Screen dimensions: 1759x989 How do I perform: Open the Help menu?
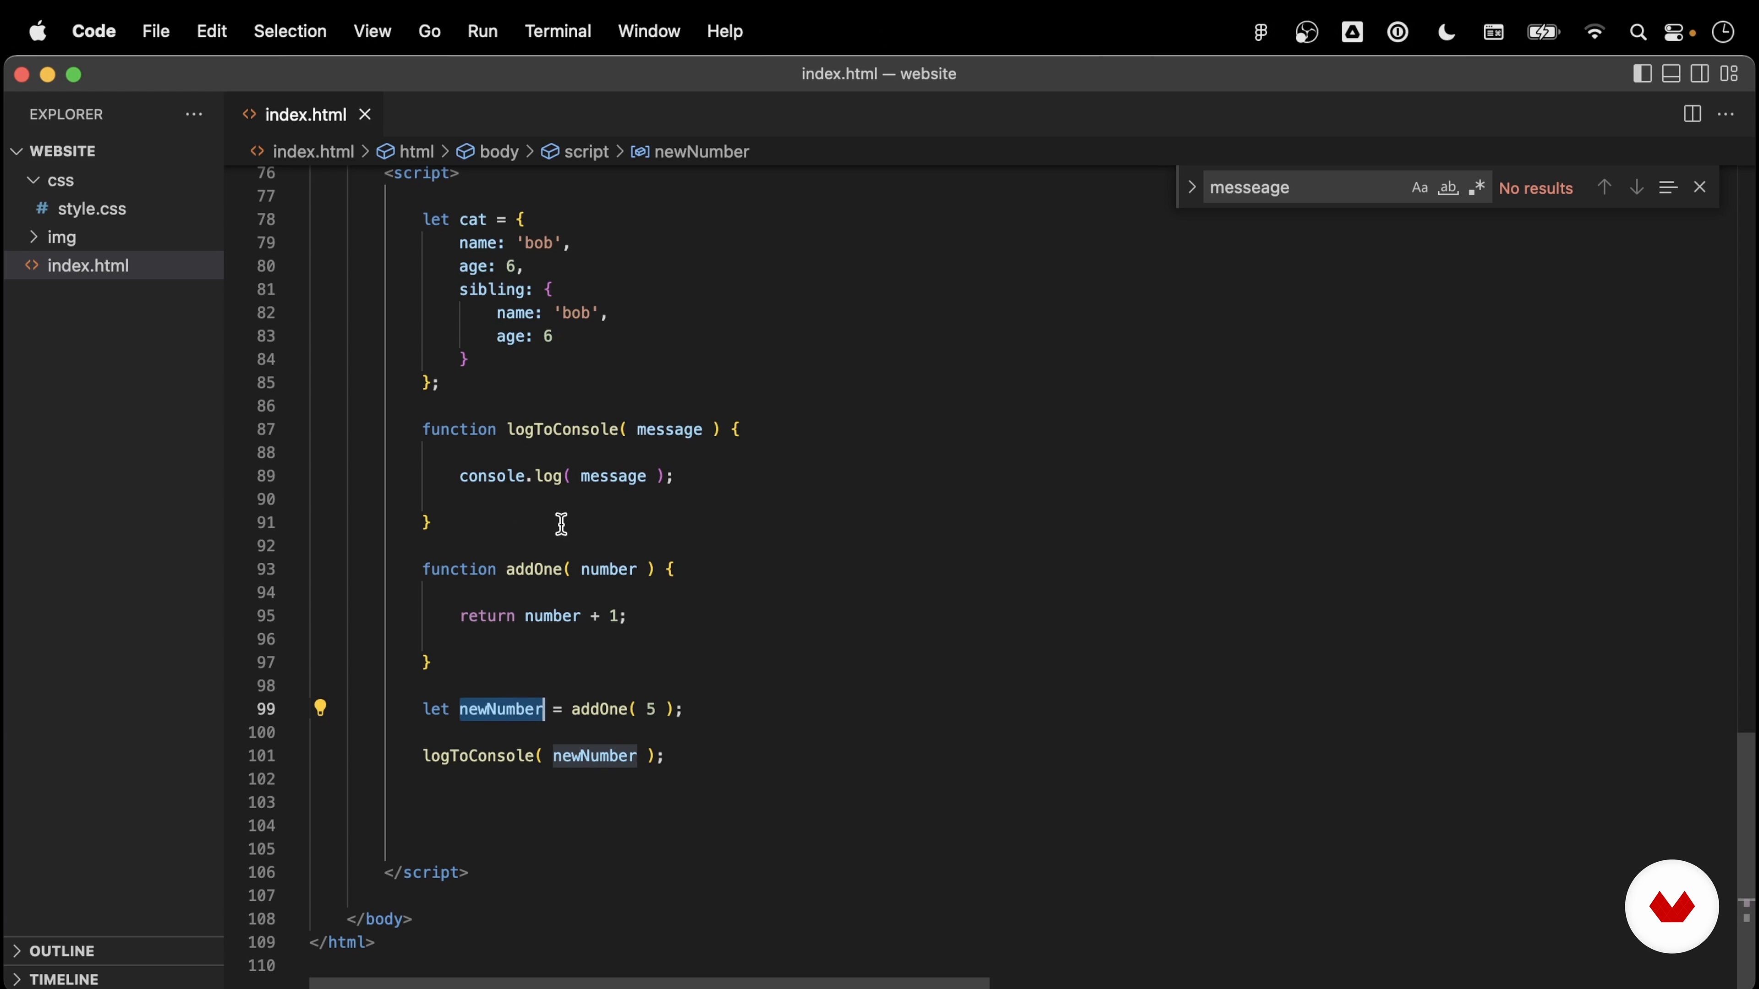click(725, 32)
